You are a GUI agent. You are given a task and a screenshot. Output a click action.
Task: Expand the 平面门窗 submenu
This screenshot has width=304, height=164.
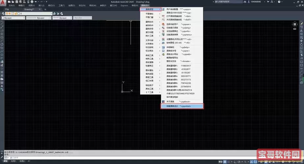[x=151, y=17]
